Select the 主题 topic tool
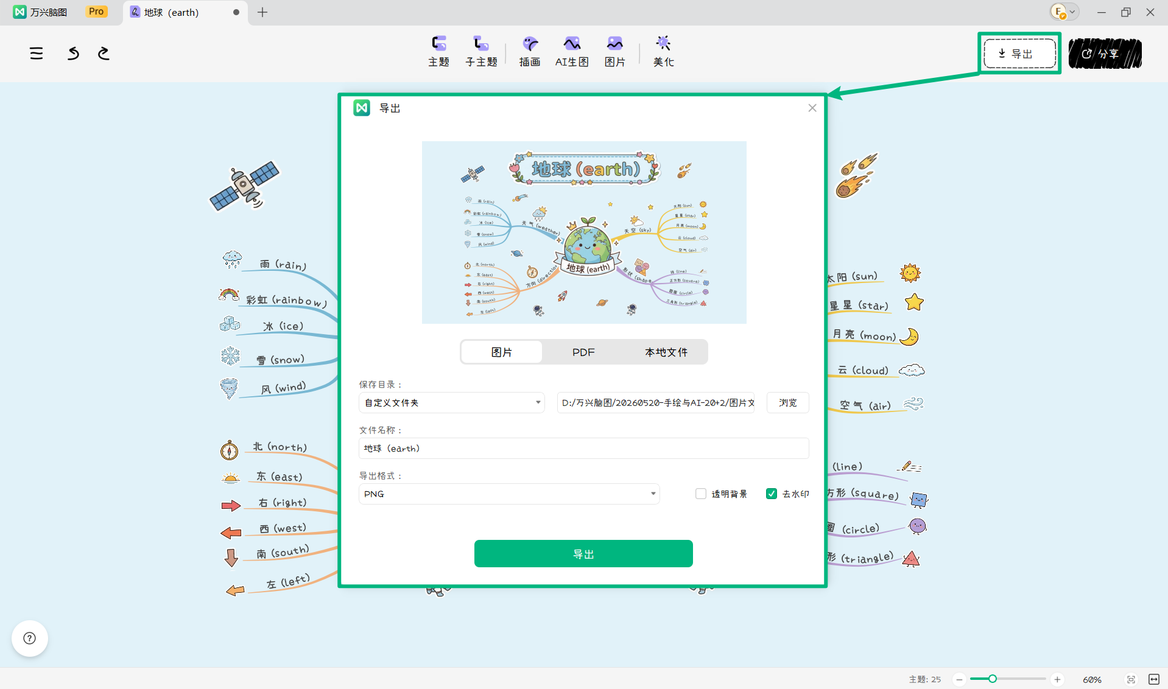This screenshot has width=1168, height=689. 438,51
